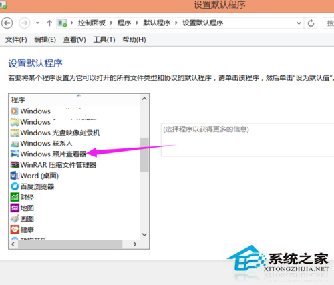Click the Windows 联系人 icon
This screenshot has width=334, height=285.
point(15,144)
